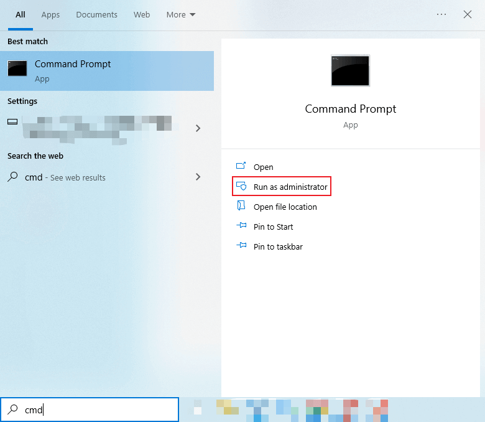Click the Open file location icon
Image resolution: width=485 pixels, height=422 pixels.
241,205
